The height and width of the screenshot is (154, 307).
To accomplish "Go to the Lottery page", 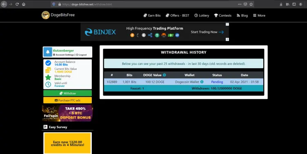I will (x=202, y=15).
